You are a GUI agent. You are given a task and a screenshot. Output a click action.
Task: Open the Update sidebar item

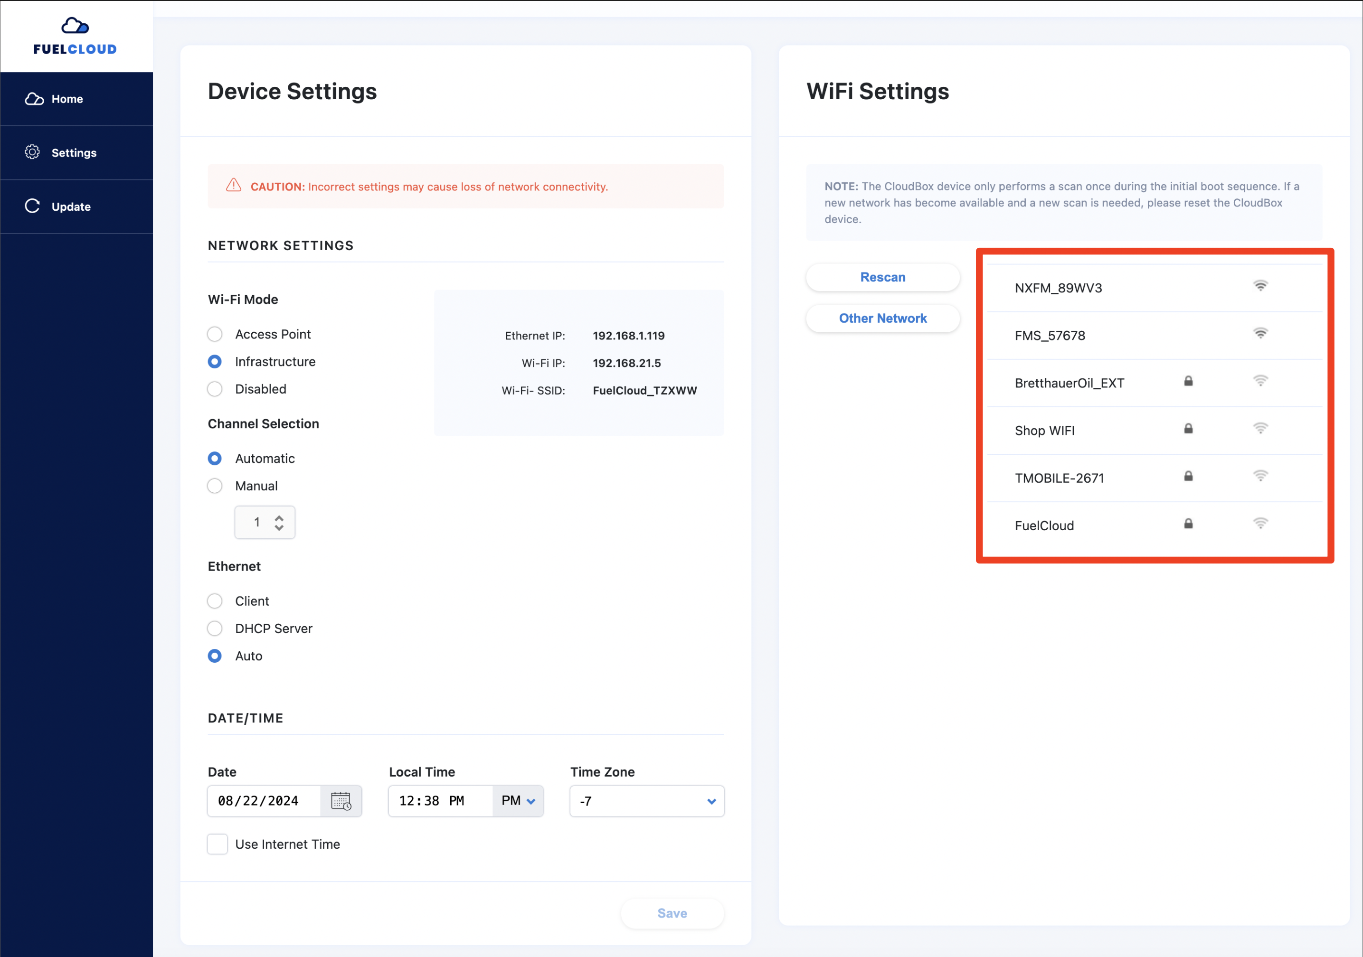[x=76, y=206]
